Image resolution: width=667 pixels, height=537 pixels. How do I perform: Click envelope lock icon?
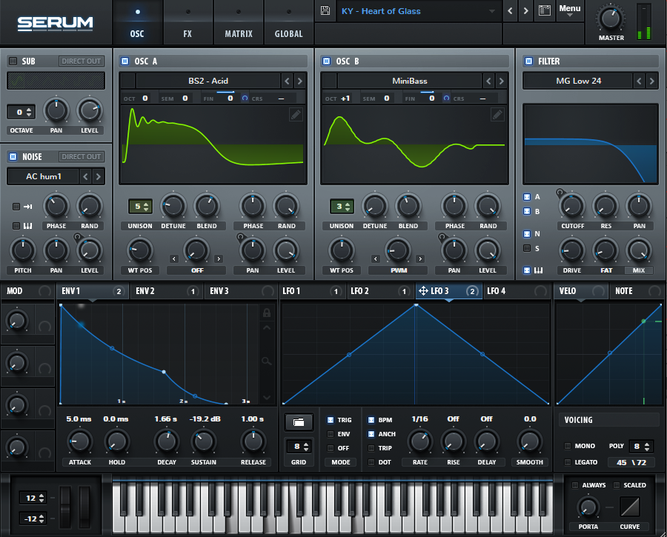pyautogui.click(x=267, y=313)
